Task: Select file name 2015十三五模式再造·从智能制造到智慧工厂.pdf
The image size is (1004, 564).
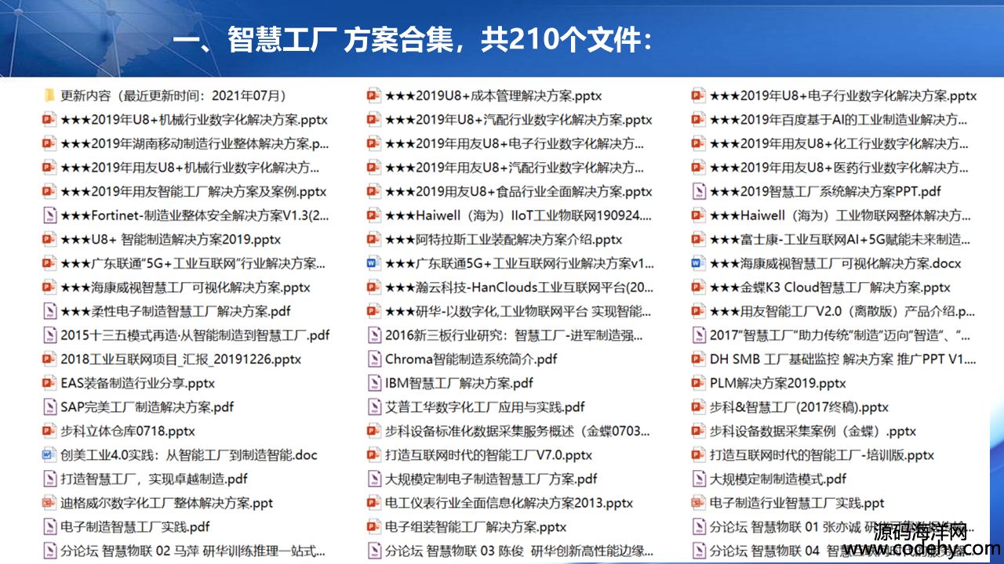Action: [x=195, y=335]
